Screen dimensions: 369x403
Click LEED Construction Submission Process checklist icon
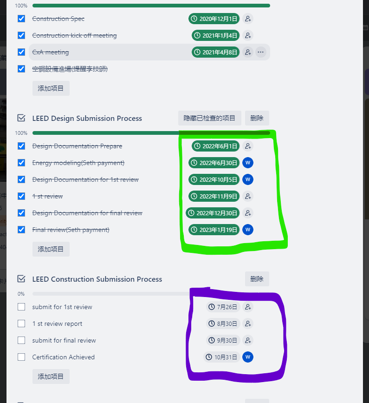tap(21, 279)
